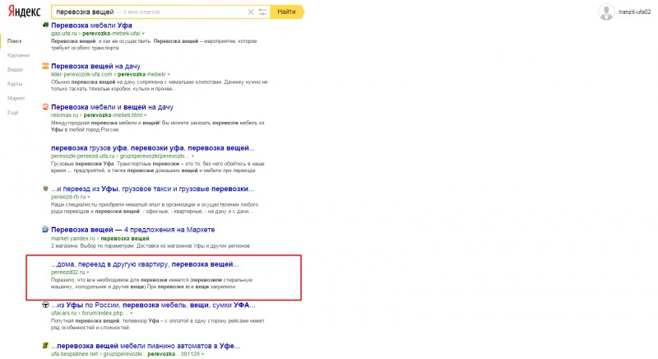The width and height of the screenshot is (658, 359).
Task: Expand dropdown arrow after ufacars.ru URL
Action: point(131,313)
